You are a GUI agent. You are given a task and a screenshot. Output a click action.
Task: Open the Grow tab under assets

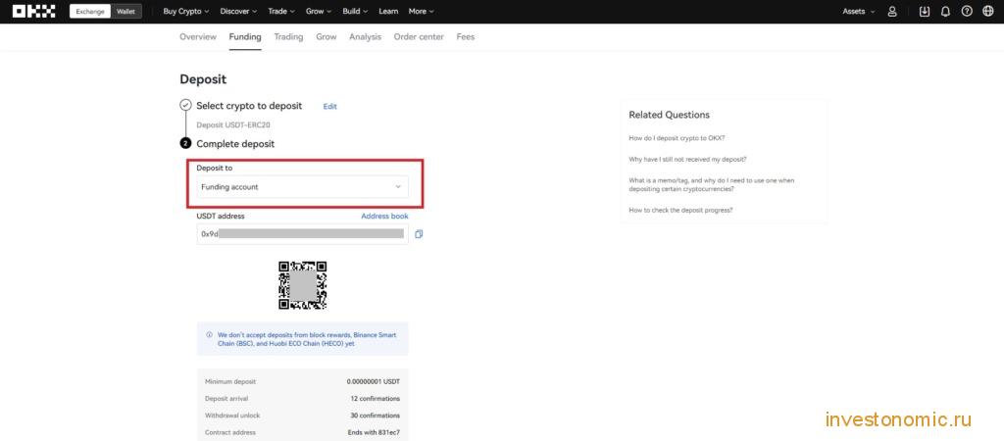click(x=326, y=37)
